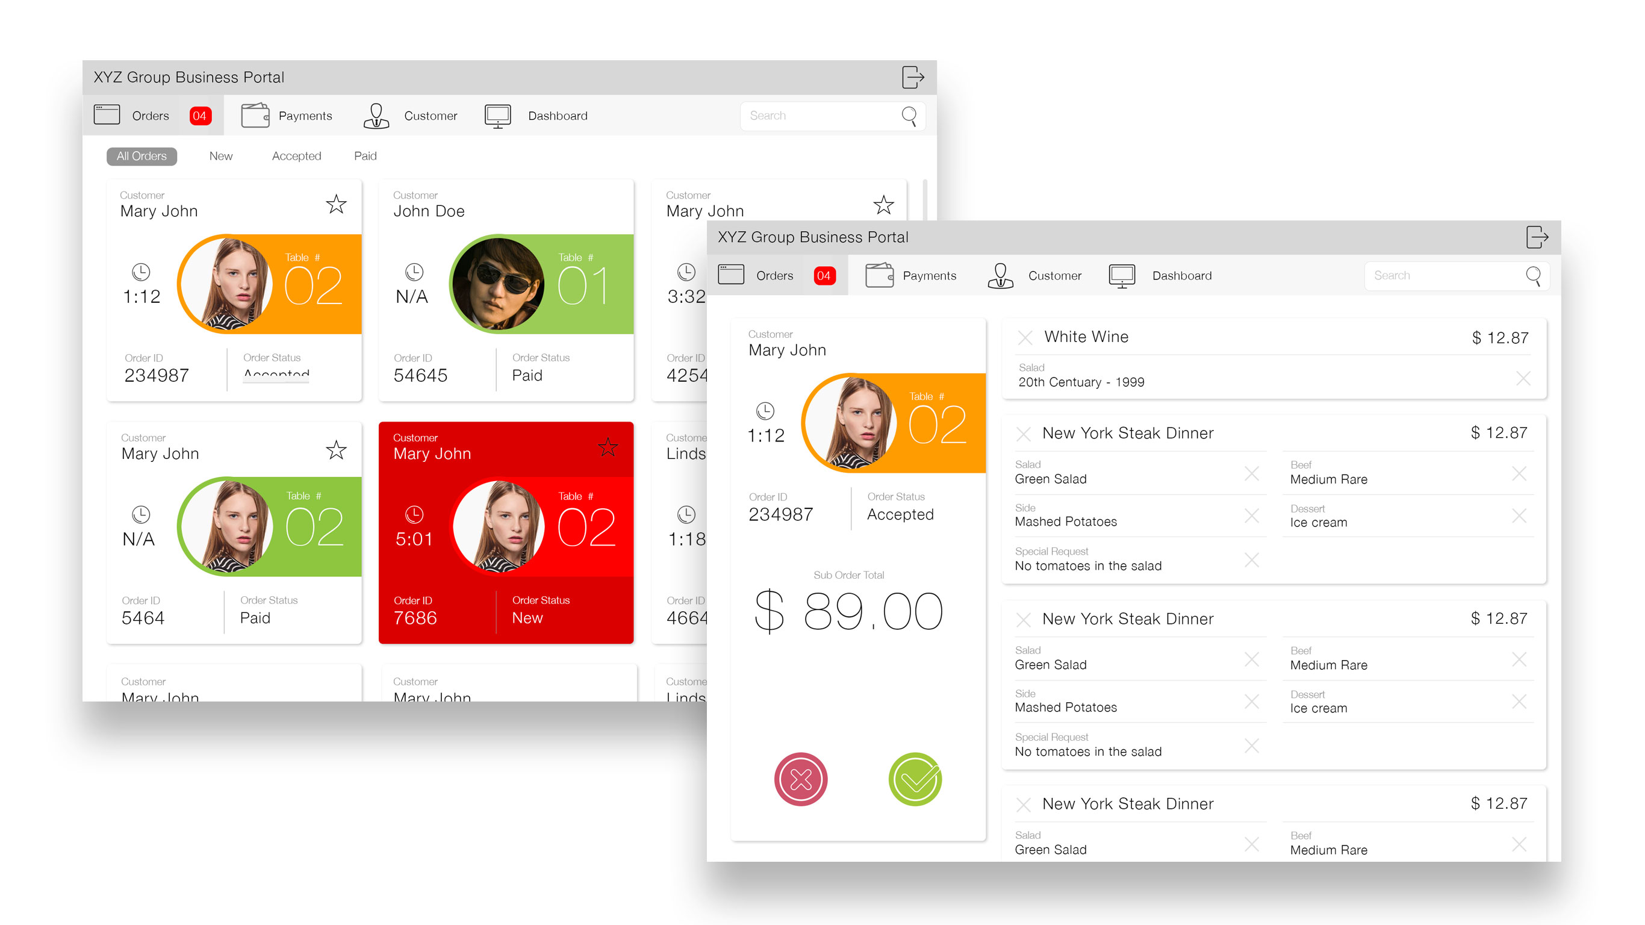
Task: Click the green checkmark accept order button
Action: (915, 779)
